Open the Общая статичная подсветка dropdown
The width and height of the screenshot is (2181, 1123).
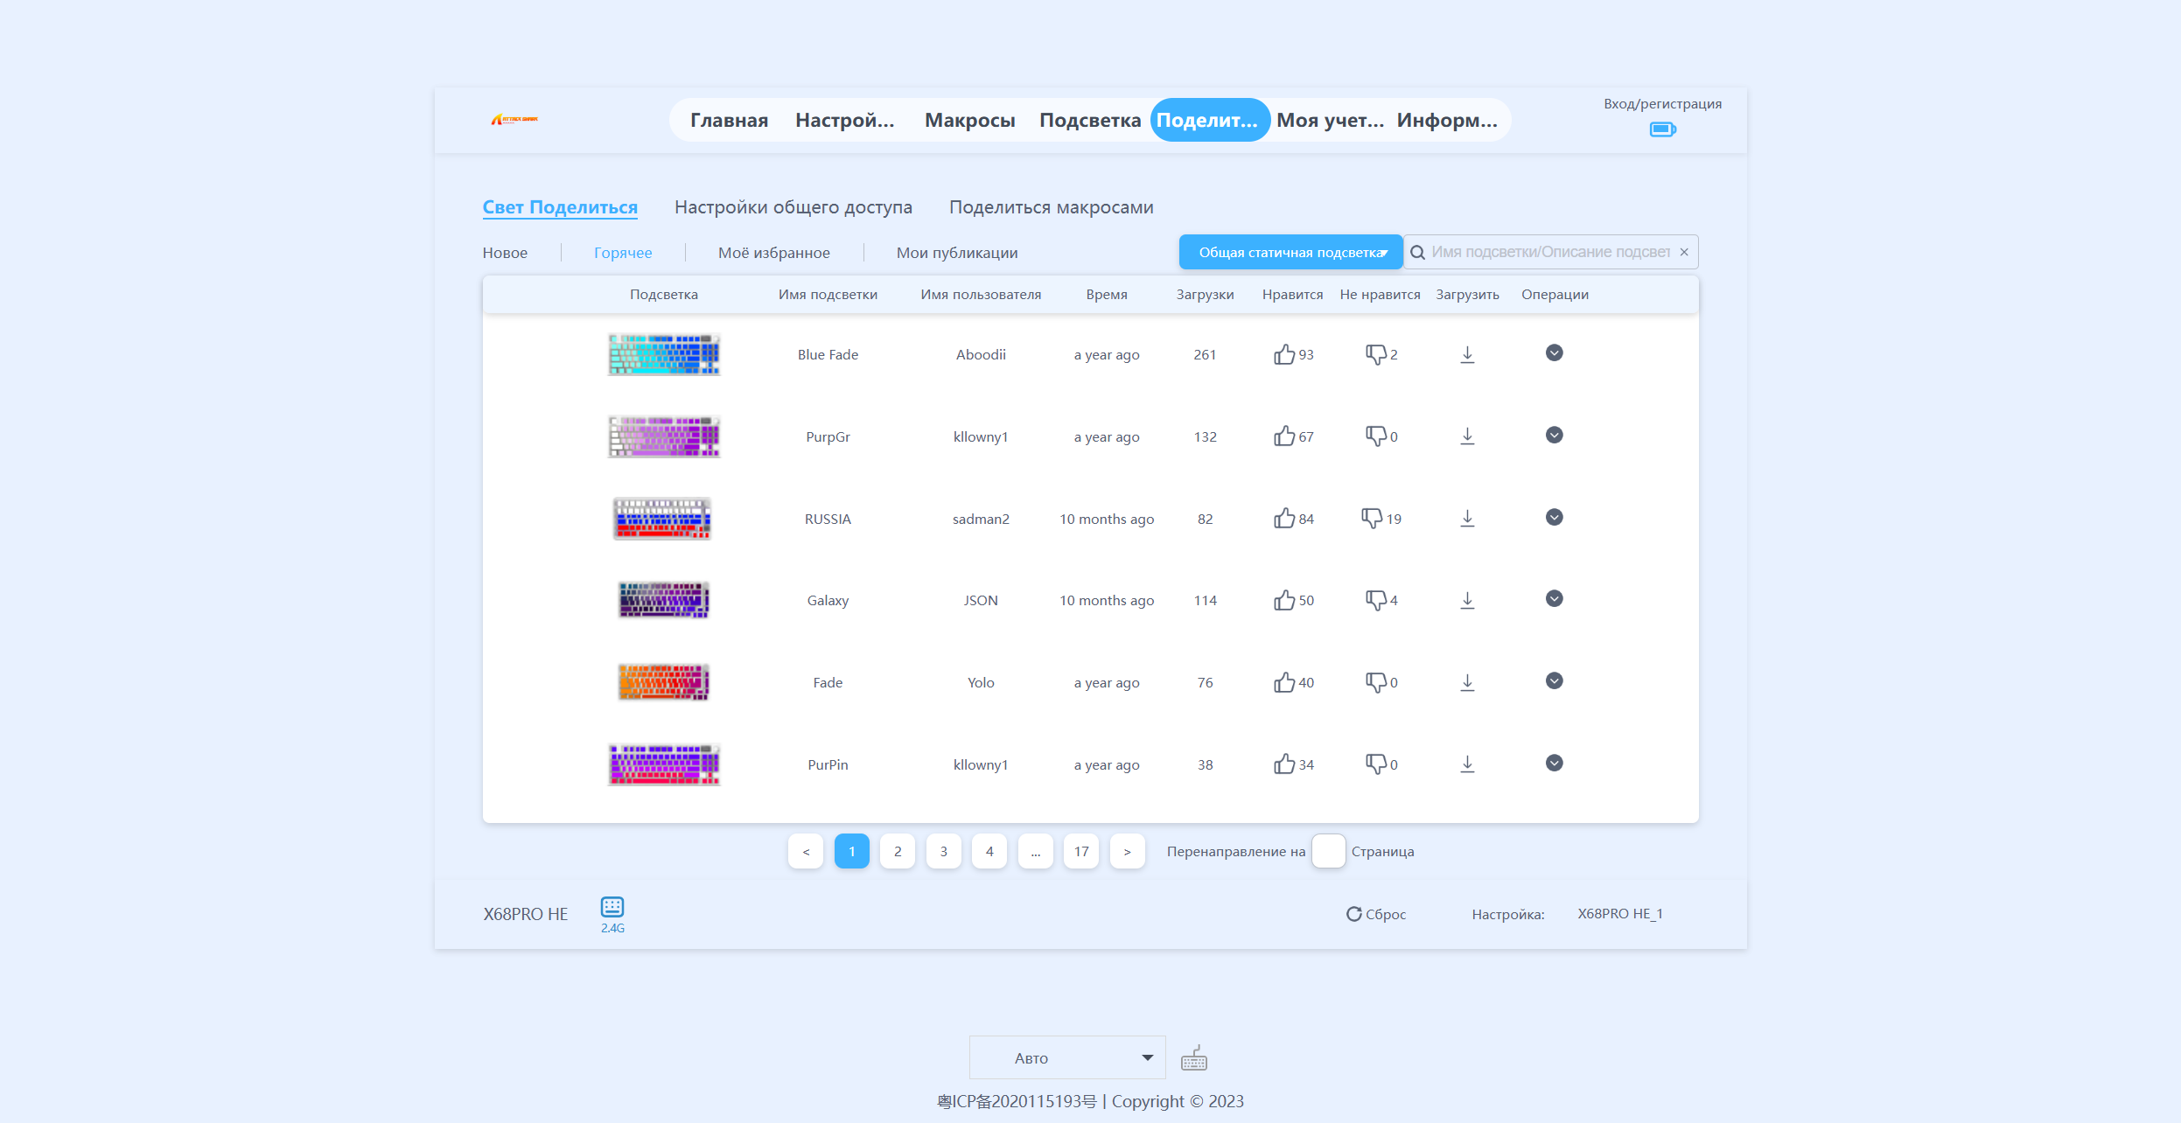pos(1290,253)
